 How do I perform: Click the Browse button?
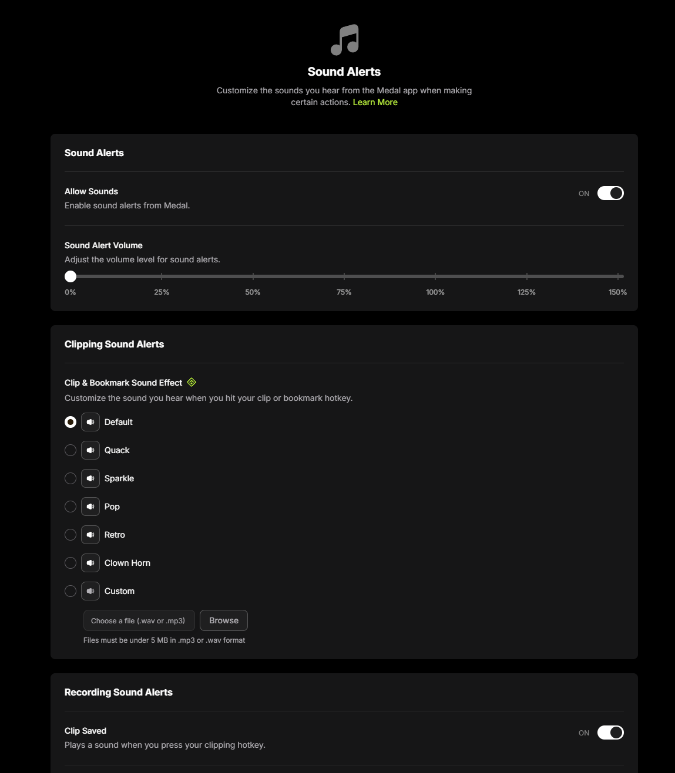point(224,620)
